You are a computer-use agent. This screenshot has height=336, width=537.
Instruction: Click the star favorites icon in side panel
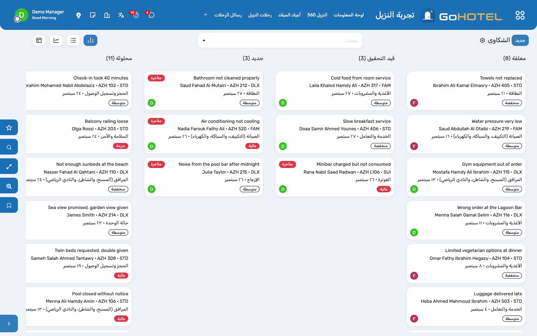click(x=9, y=128)
